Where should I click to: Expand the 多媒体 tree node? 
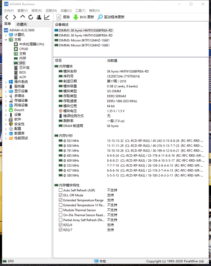point(6,96)
